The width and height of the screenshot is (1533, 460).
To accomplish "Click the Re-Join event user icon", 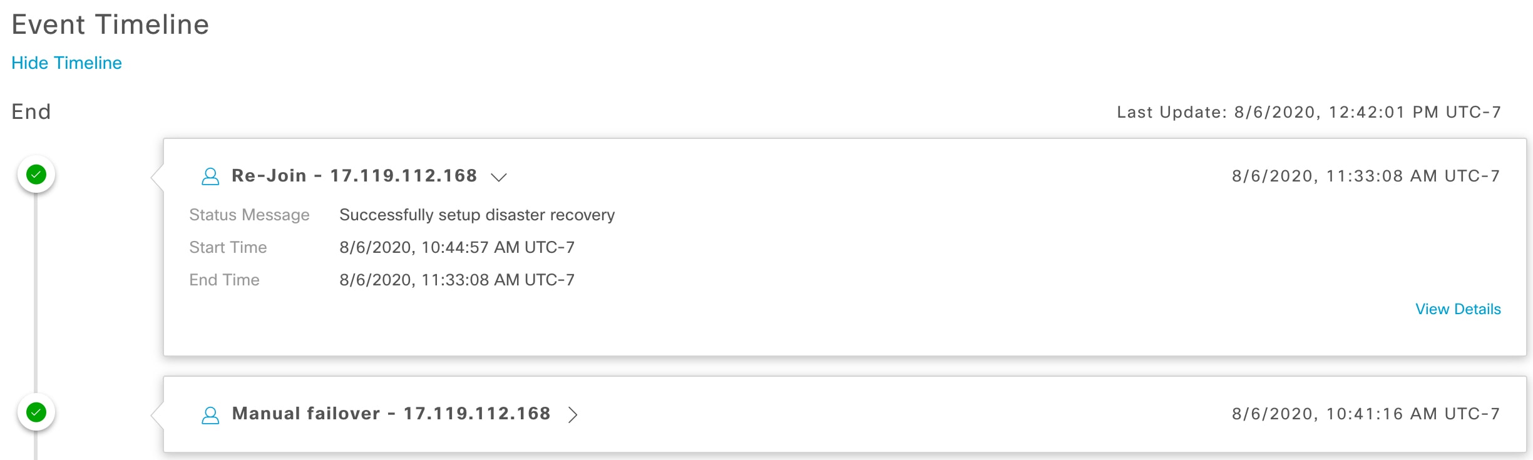I will coord(210,176).
